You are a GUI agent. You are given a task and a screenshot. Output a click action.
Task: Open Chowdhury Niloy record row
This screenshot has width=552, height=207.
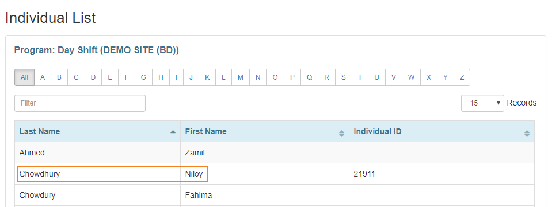(275, 174)
